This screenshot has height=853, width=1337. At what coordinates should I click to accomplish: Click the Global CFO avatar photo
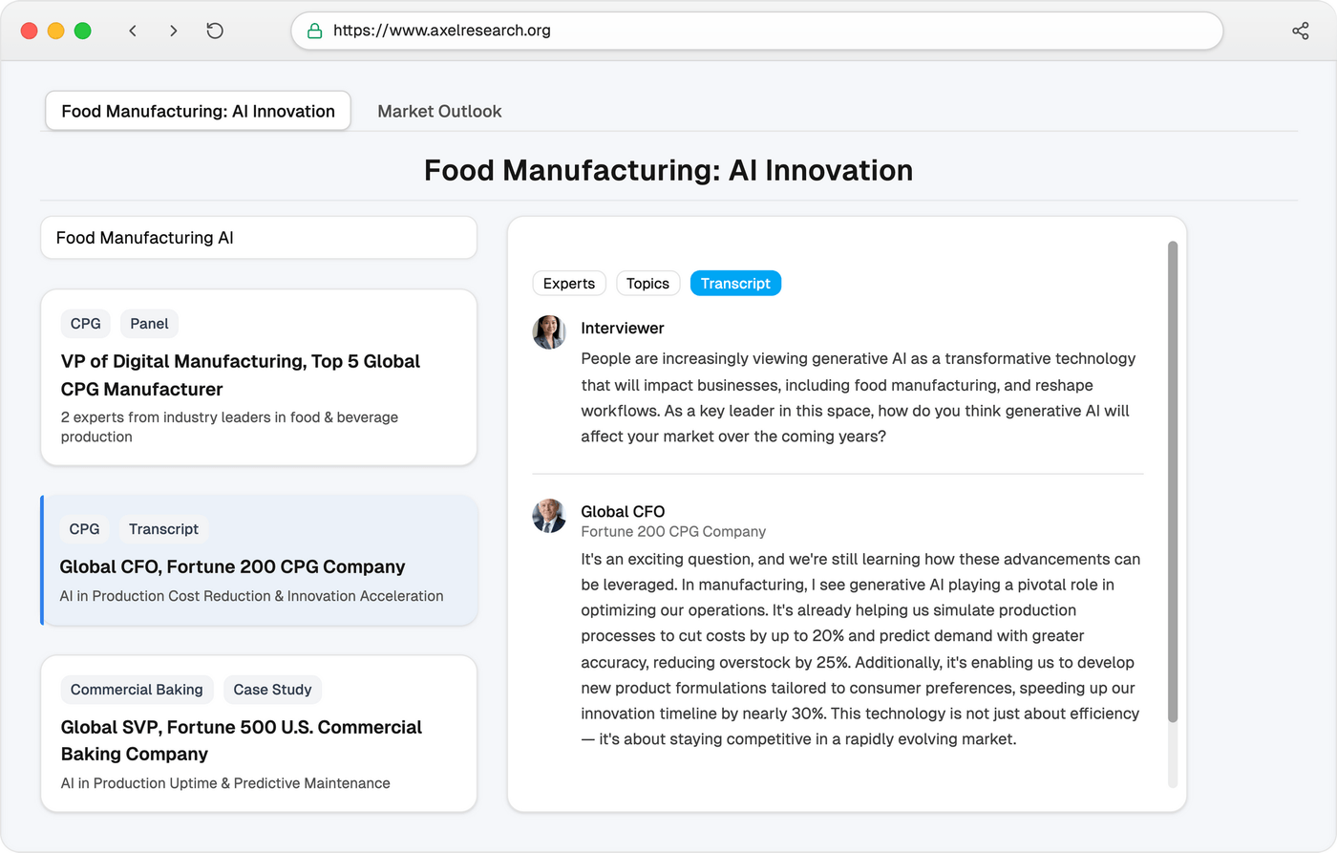[x=549, y=516]
